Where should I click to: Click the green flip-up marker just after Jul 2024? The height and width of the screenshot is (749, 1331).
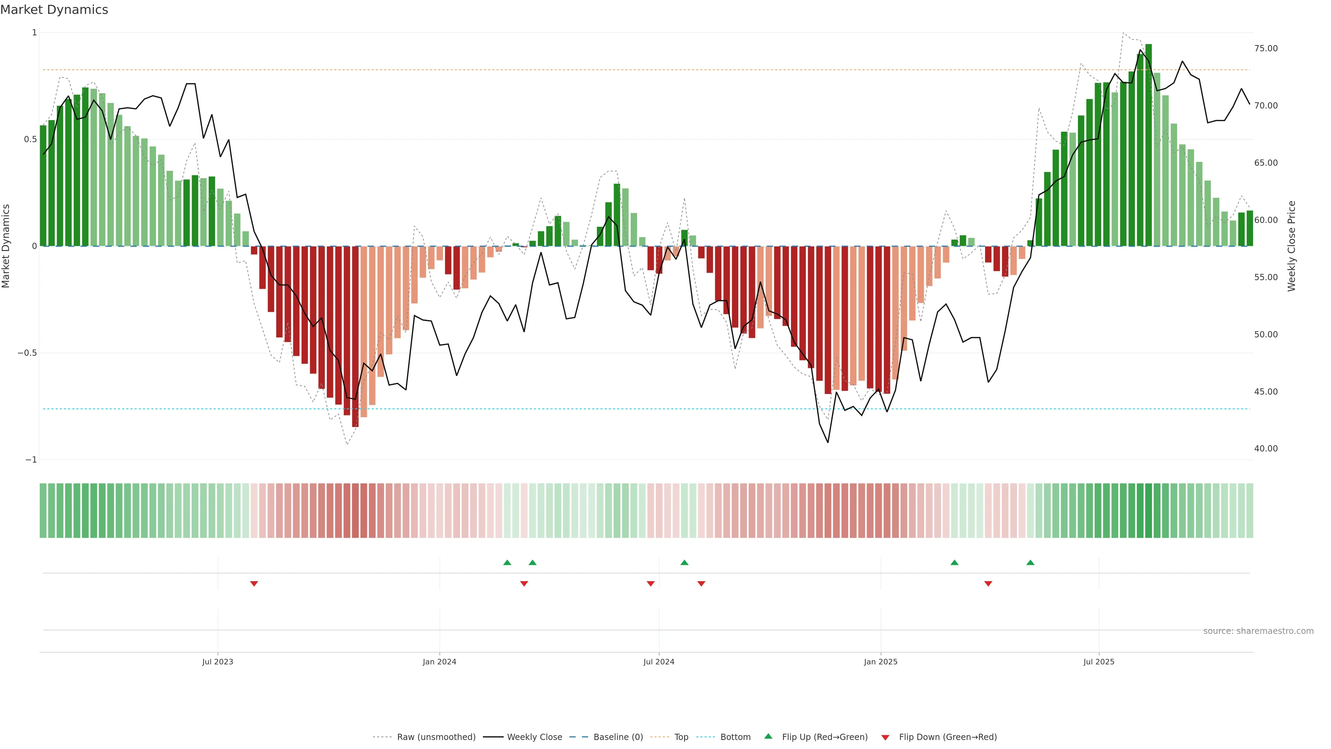point(684,562)
